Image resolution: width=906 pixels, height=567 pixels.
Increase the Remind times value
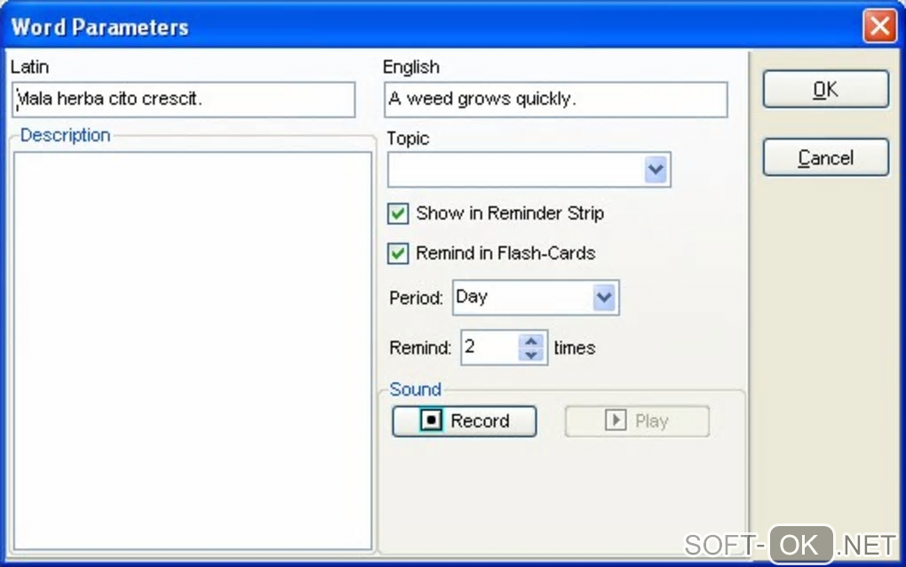(531, 340)
